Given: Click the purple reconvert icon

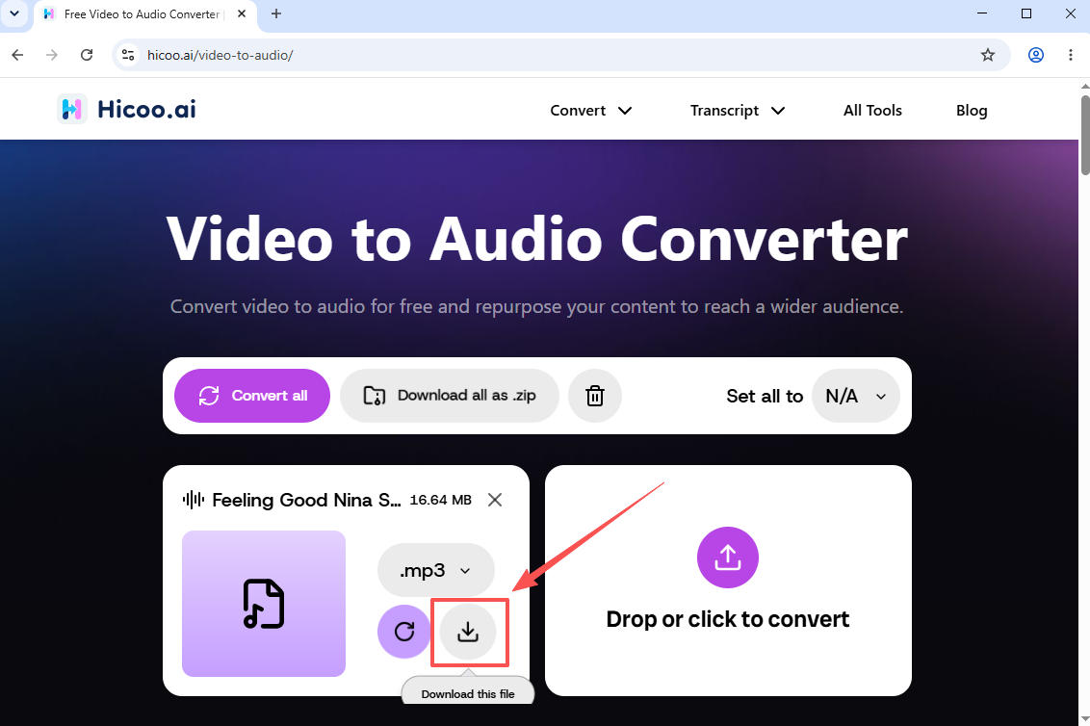Looking at the screenshot, I should tap(403, 632).
